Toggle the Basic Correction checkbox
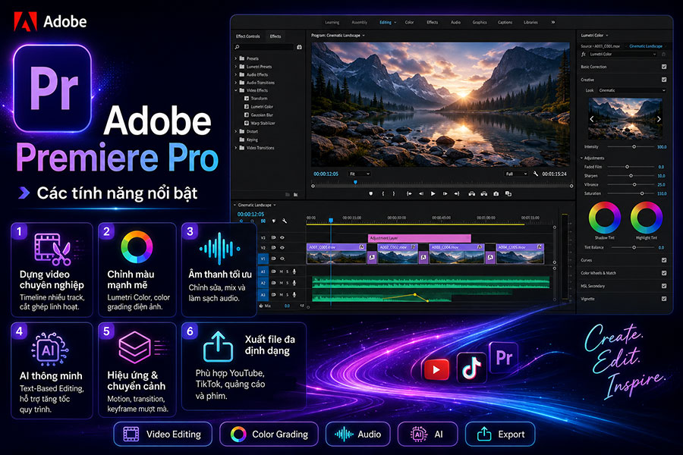The image size is (683, 455). pyautogui.click(x=664, y=67)
